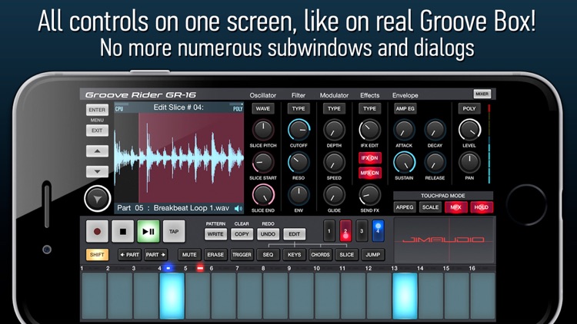Switch to JUMP mode
577x324 pixels.
pyautogui.click(x=373, y=255)
